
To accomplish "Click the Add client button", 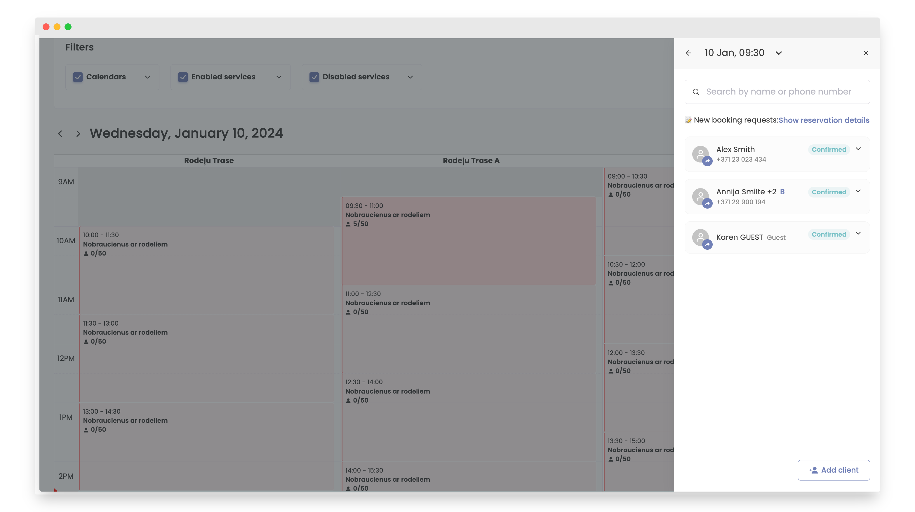I will coord(833,470).
